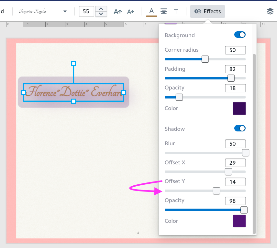Click the Padding value field
This screenshot has height=248, width=277.
coord(235,69)
